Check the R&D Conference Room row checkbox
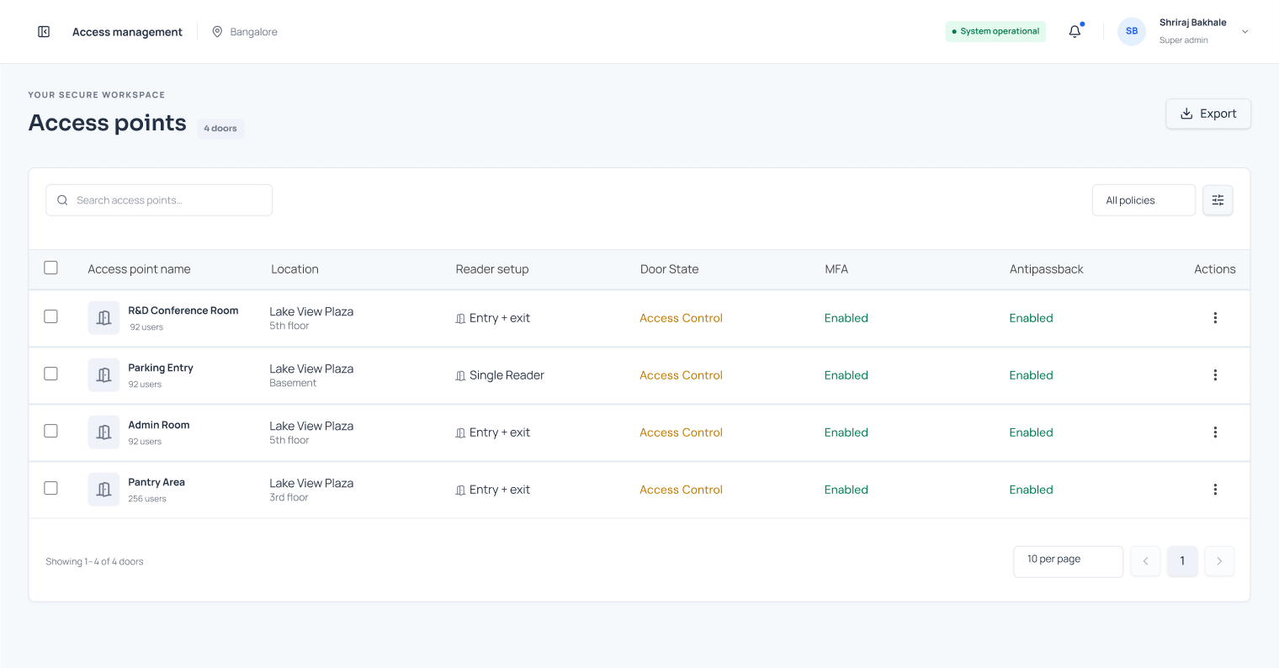This screenshot has height=668, width=1279. [x=50, y=316]
